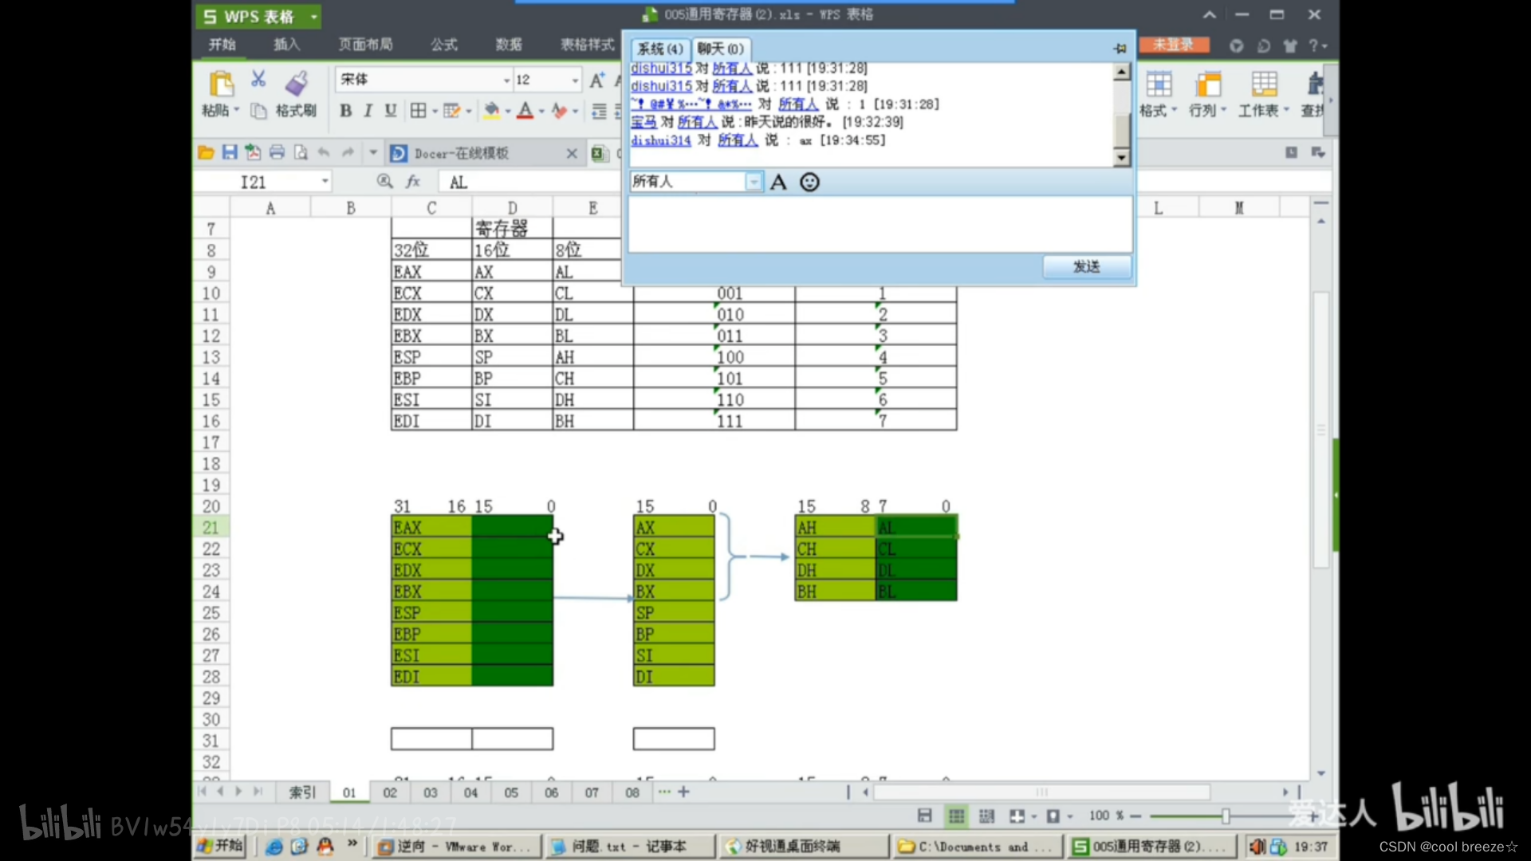1531x861 pixels.
Task: Switch to the 页面布局 ribbon tab
Action: [365, 45]
